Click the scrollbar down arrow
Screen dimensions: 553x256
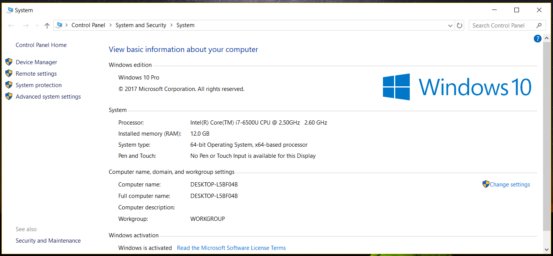click(546, 250)
